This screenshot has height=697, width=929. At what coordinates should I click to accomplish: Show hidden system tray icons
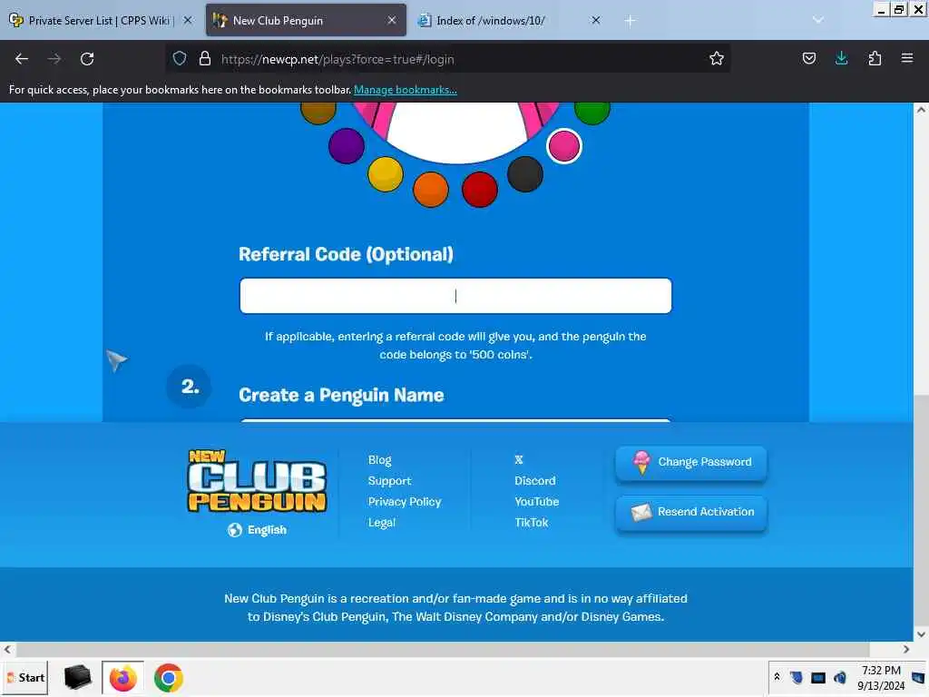[x=777, y=677]
